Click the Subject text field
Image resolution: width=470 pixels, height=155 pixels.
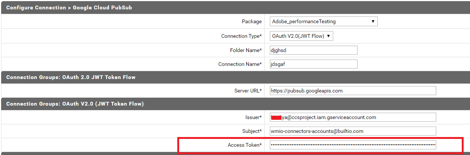coord(353,131)
